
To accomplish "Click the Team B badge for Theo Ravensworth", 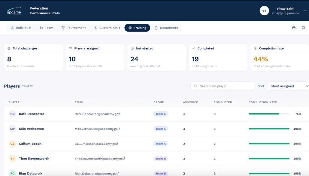I will 161,159.
